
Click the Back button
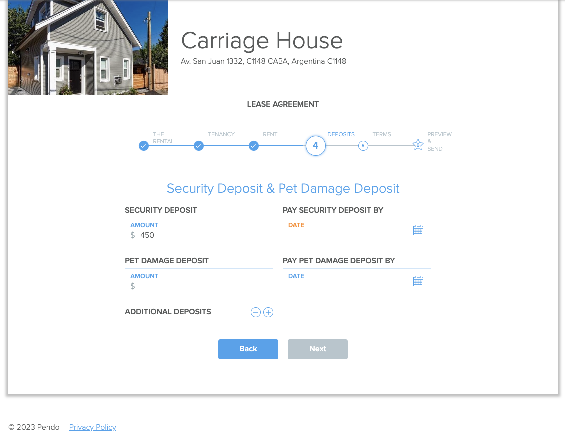tap(248, 349)
